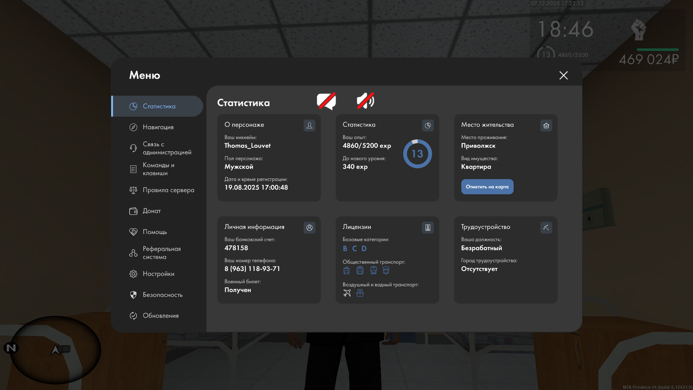Close the Меню window with X
Viewport: 693px width, 390px height.
563,75
